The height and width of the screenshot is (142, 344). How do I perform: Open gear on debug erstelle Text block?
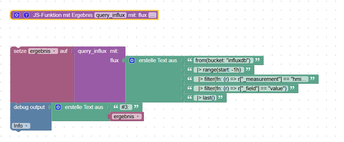pos(58,107)
